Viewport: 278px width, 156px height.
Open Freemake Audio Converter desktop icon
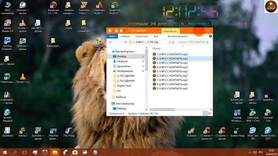(x=99, y=8)
